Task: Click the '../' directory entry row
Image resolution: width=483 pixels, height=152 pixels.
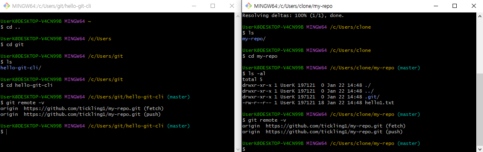Action: [x=308, y=91]
